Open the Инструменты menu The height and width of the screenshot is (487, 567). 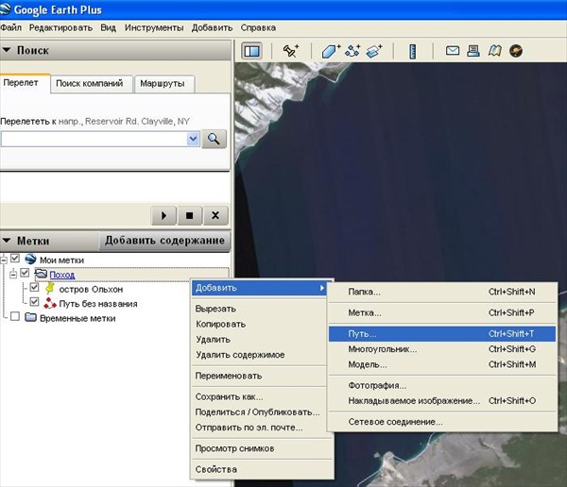[154, 27]
